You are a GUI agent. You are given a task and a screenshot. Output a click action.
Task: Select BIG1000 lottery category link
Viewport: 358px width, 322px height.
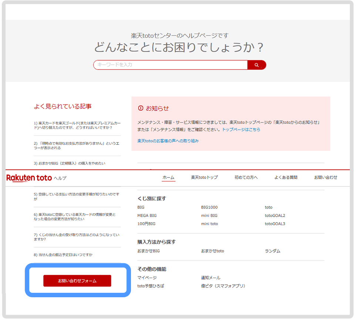coord(209,207)
